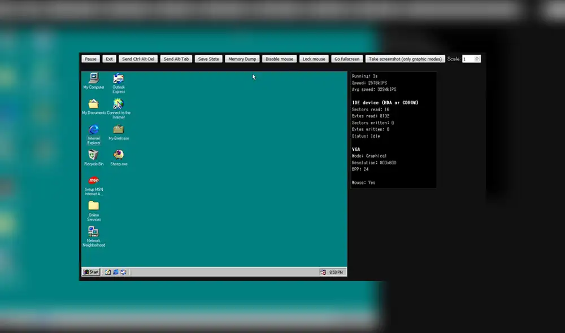Disable mouse input in the emulator
The height and width of the screenshot is (333, 565).
coord(279,58)
